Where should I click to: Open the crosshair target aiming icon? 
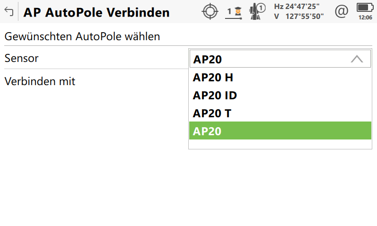(x=210, y=12)
